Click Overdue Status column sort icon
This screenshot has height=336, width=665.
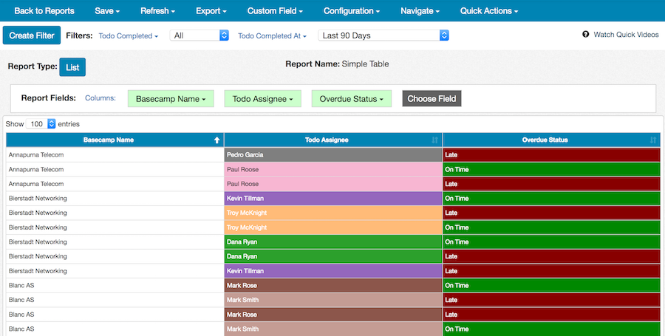pos(652,140)
